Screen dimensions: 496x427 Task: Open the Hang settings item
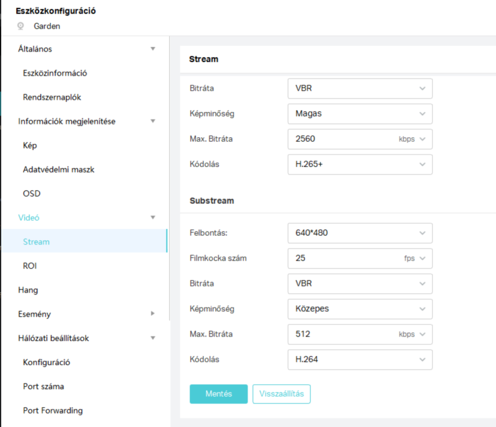click(x=28, y=290)
